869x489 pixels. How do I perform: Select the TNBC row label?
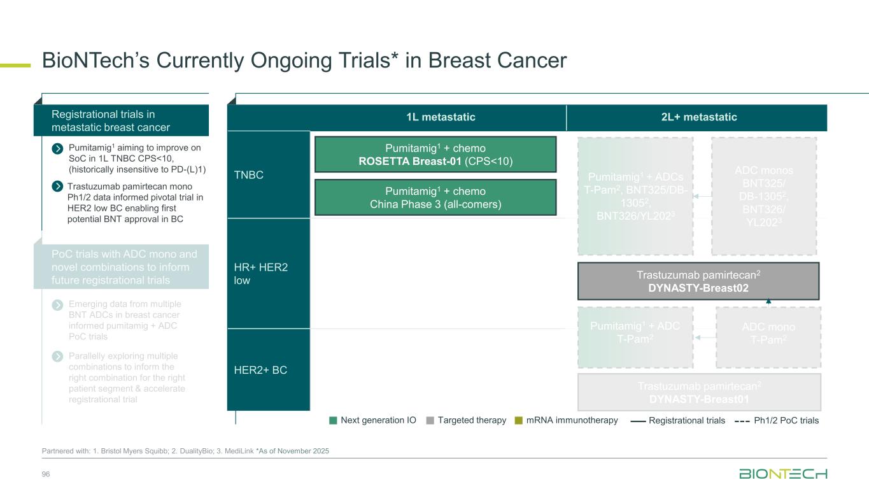pos(249,173)
